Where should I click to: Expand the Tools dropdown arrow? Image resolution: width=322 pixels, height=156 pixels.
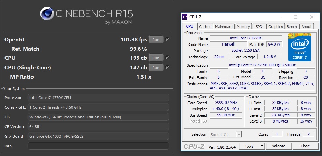coord(261,146)
